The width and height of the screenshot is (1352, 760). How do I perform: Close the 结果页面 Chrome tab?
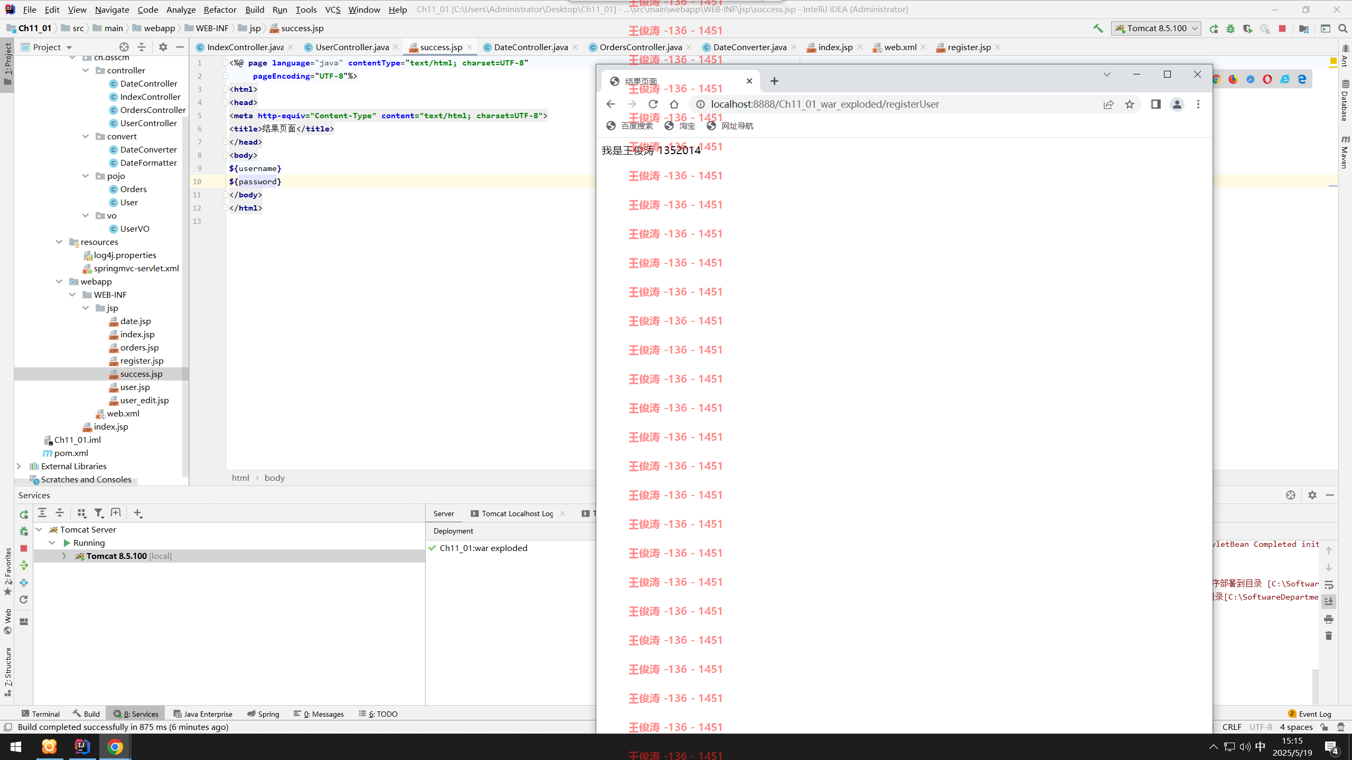click(x=749, y=81)
